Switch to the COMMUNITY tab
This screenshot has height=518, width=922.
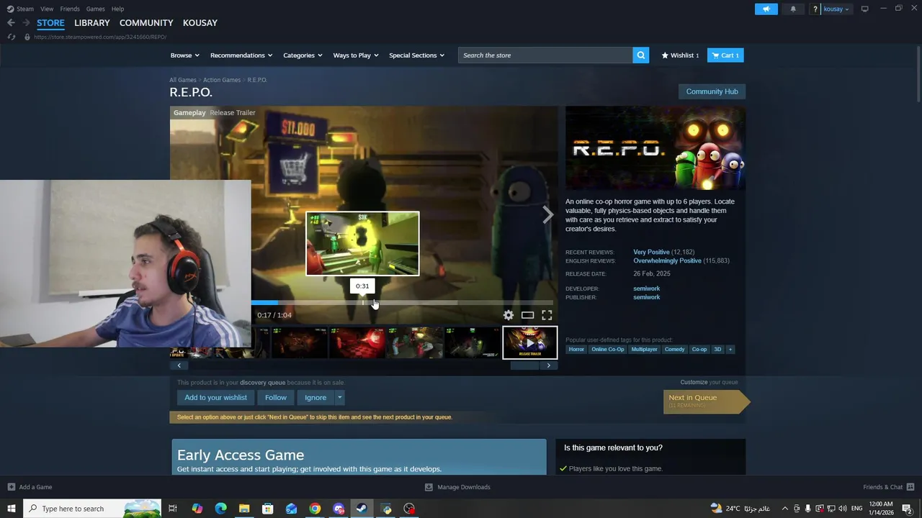[x=146, y=23]
